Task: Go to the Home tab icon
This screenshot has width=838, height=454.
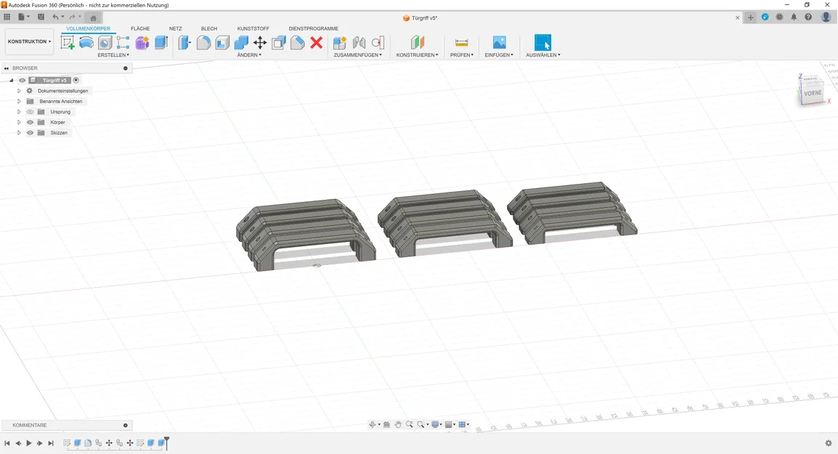Action: pyautogui.click(x=93, y=17)
